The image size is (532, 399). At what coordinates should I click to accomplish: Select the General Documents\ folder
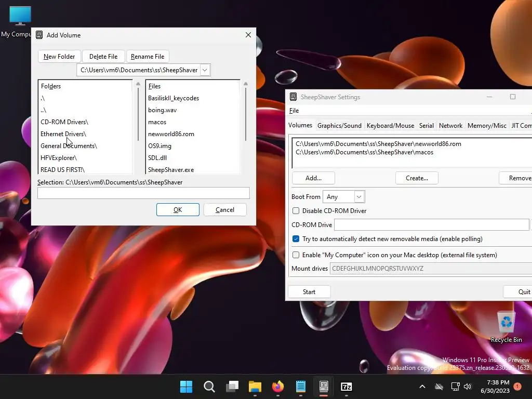click(x=69, y=146)
